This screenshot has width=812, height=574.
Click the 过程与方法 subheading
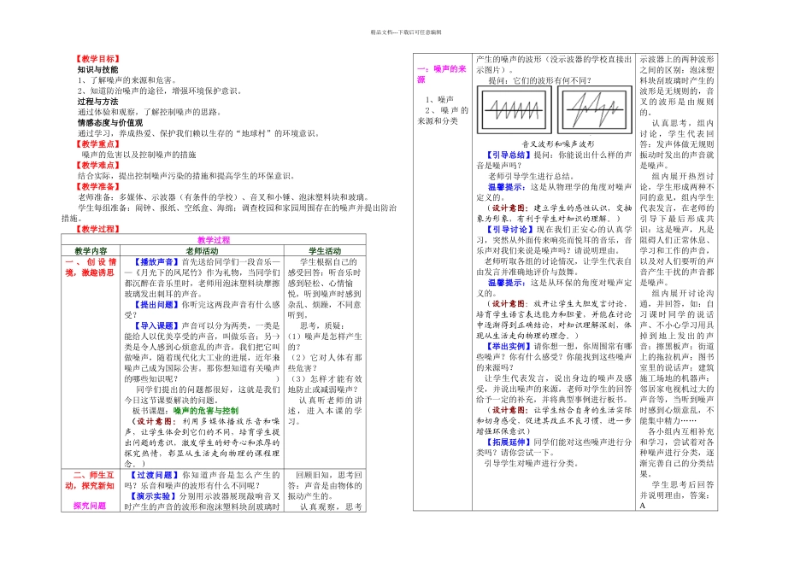[x=98, y=102]
